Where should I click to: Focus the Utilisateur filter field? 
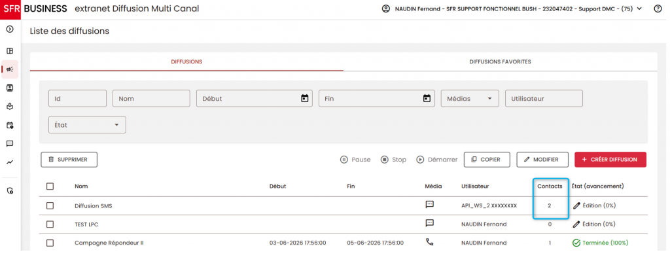[x=544, y=98]
